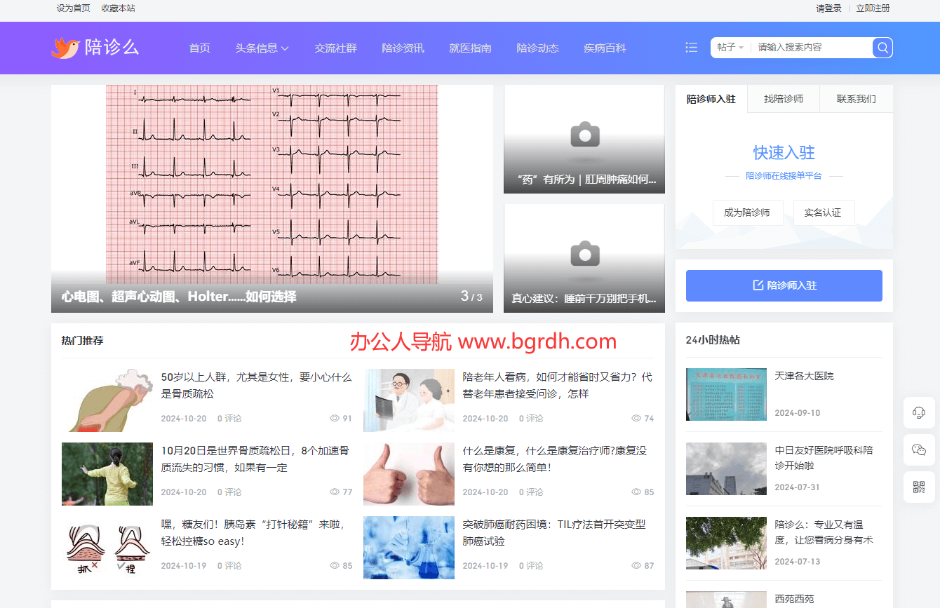Click the camera icon on 真心建议 card
Viewport: 940px width, 608px height.
(584, 253)
